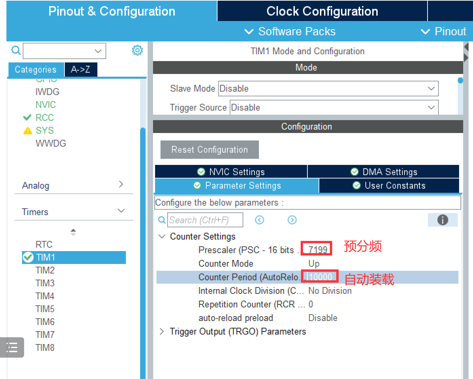
Task: Select RCC in the category list
Action: tap(45, 118)
